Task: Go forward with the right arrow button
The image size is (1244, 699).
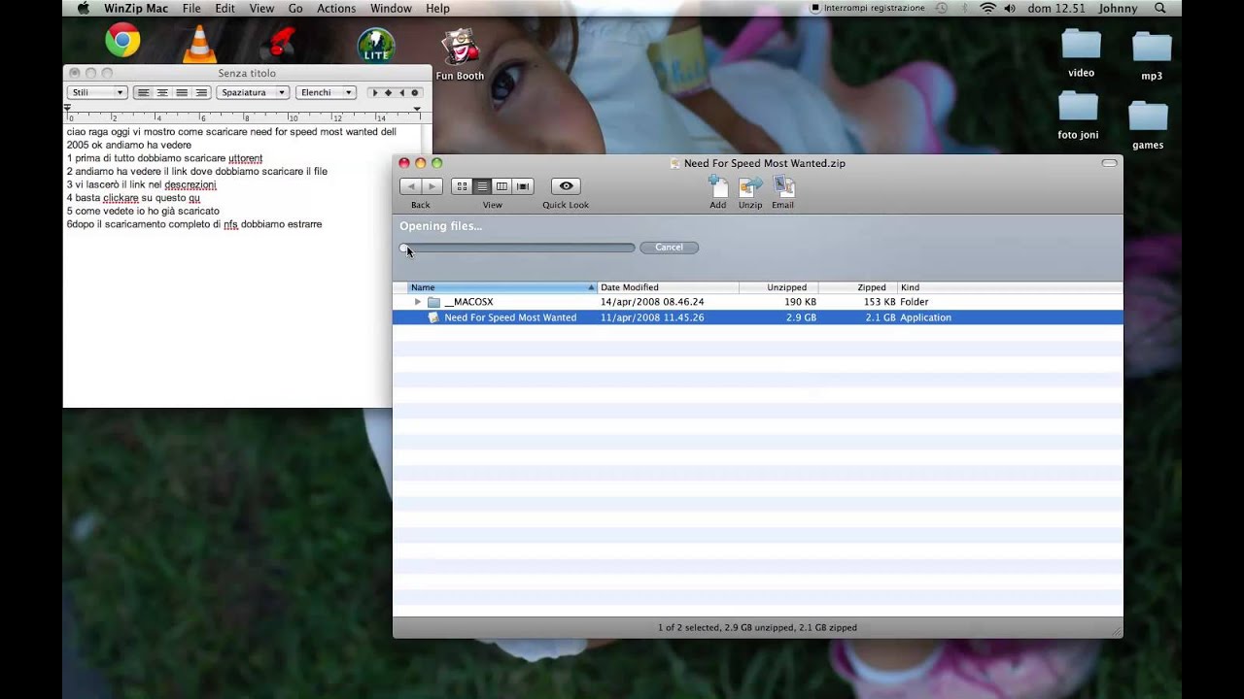Action: [x=432, y=186]
